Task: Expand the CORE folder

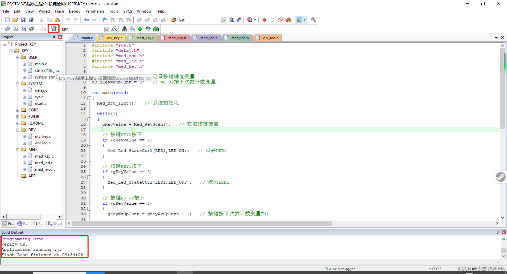Action: [x=18, y=110]
